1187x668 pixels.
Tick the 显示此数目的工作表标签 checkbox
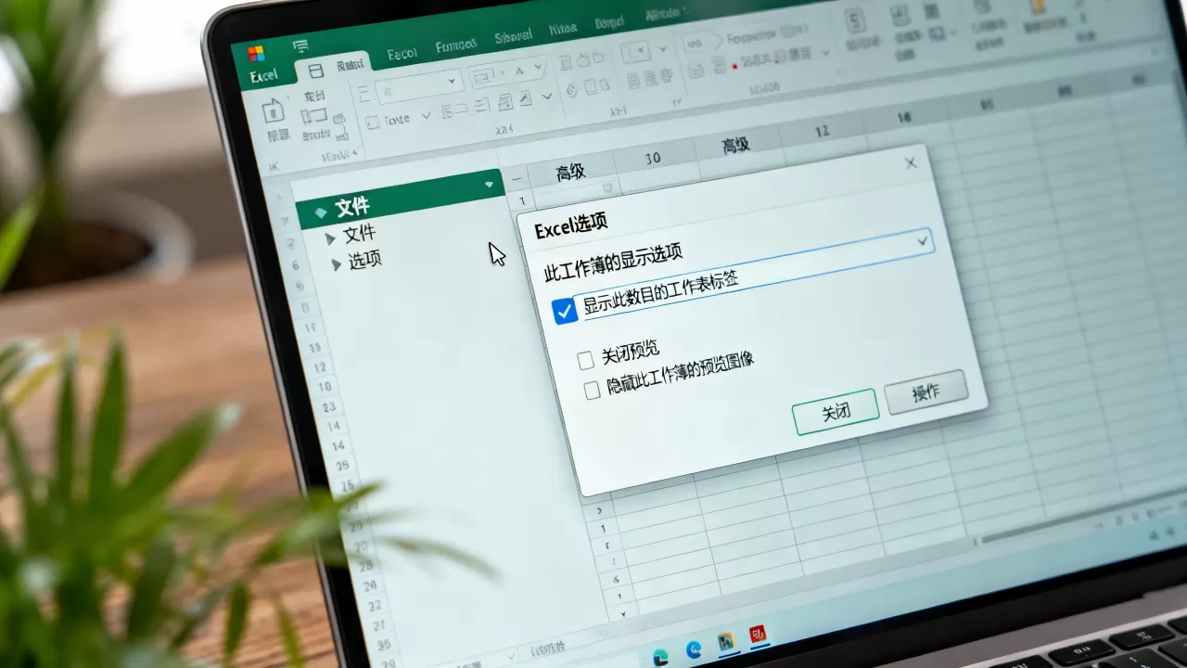point(565,312)
